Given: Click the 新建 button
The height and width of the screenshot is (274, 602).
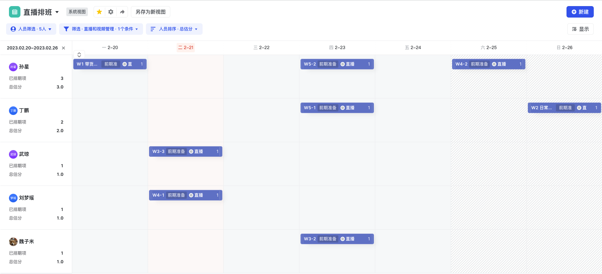Looking at the screenshot, I should 580,12.
